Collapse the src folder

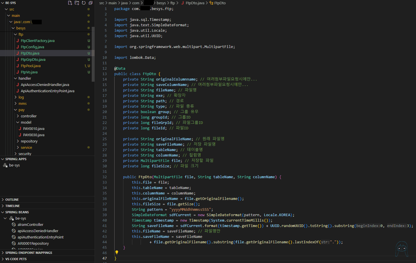click(x=6, y=9)
